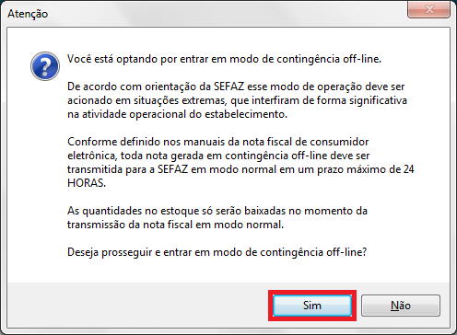The height and width of the screenshot is (335, 457).
Task: Click the line 'As quantidades no estoque'
Action: click(217, 211)
